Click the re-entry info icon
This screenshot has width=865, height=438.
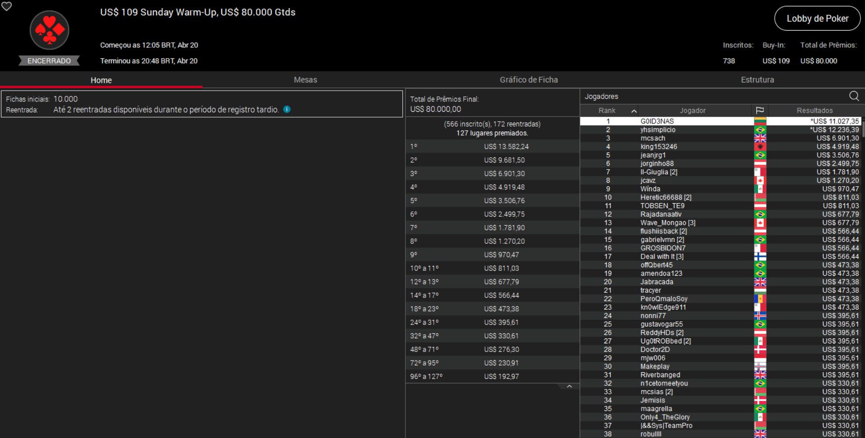click(287, 109)
